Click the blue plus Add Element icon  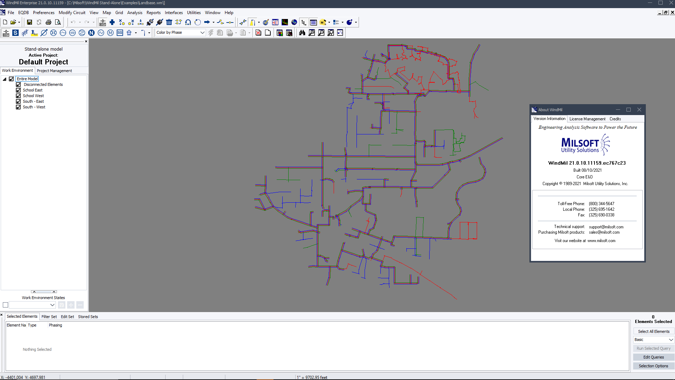tap(112, 22)
